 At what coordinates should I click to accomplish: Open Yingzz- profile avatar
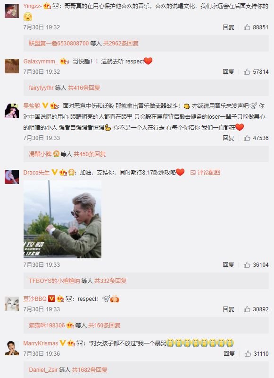click(12, 11)
